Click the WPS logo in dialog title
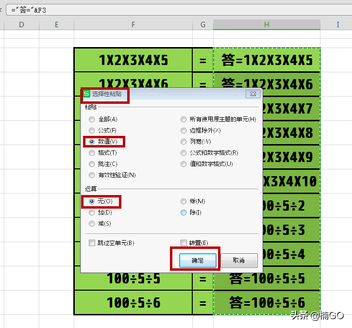 click(x=86, y=94)
